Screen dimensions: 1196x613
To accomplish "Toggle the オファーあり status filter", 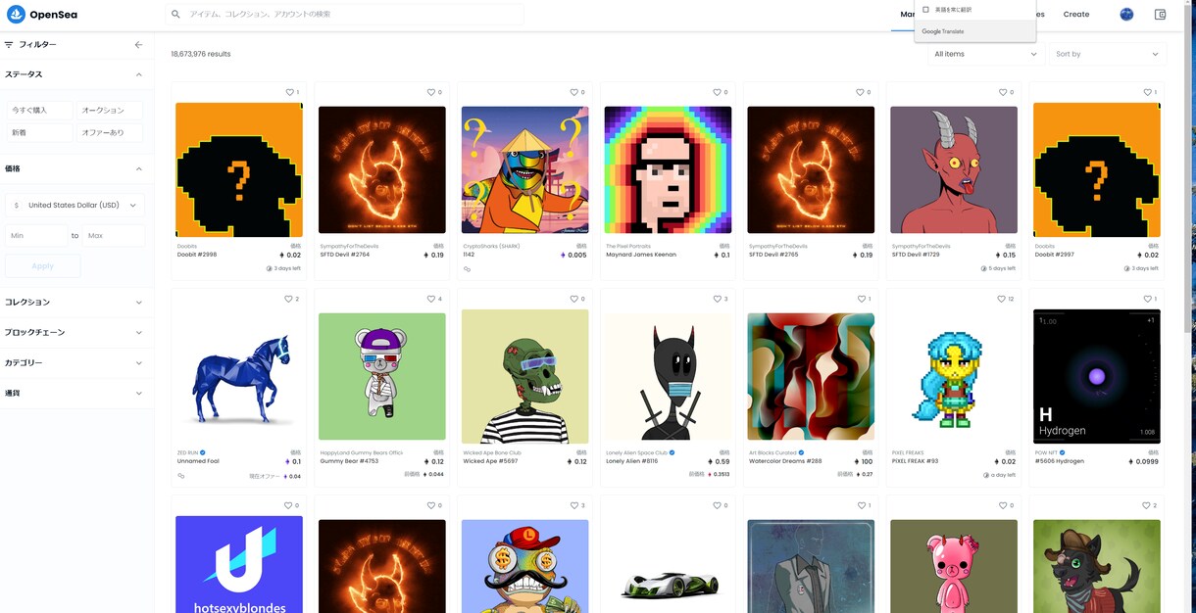I will click(x=110, y=132).
